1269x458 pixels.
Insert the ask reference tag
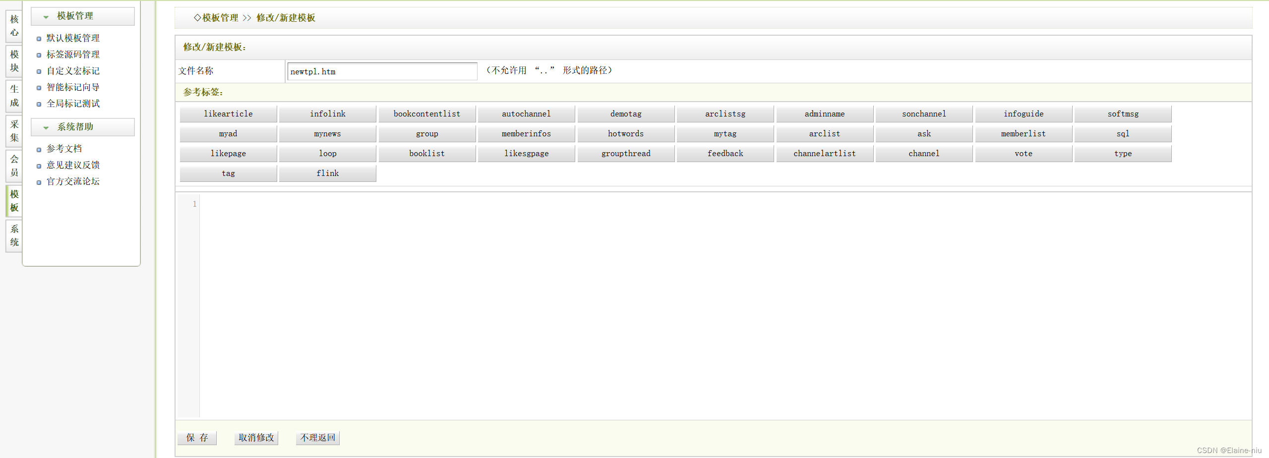point(924,134)
